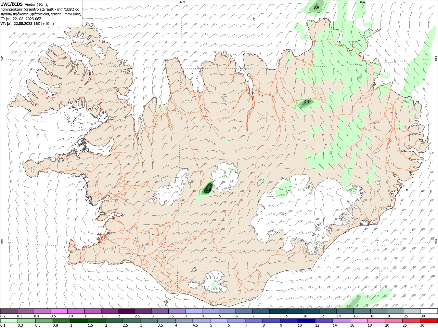This screenshot has width=438, height=328.
Task: Click the 3.0 precipitation maximum label
Action: pyautogui.click(x=208, y=189)
